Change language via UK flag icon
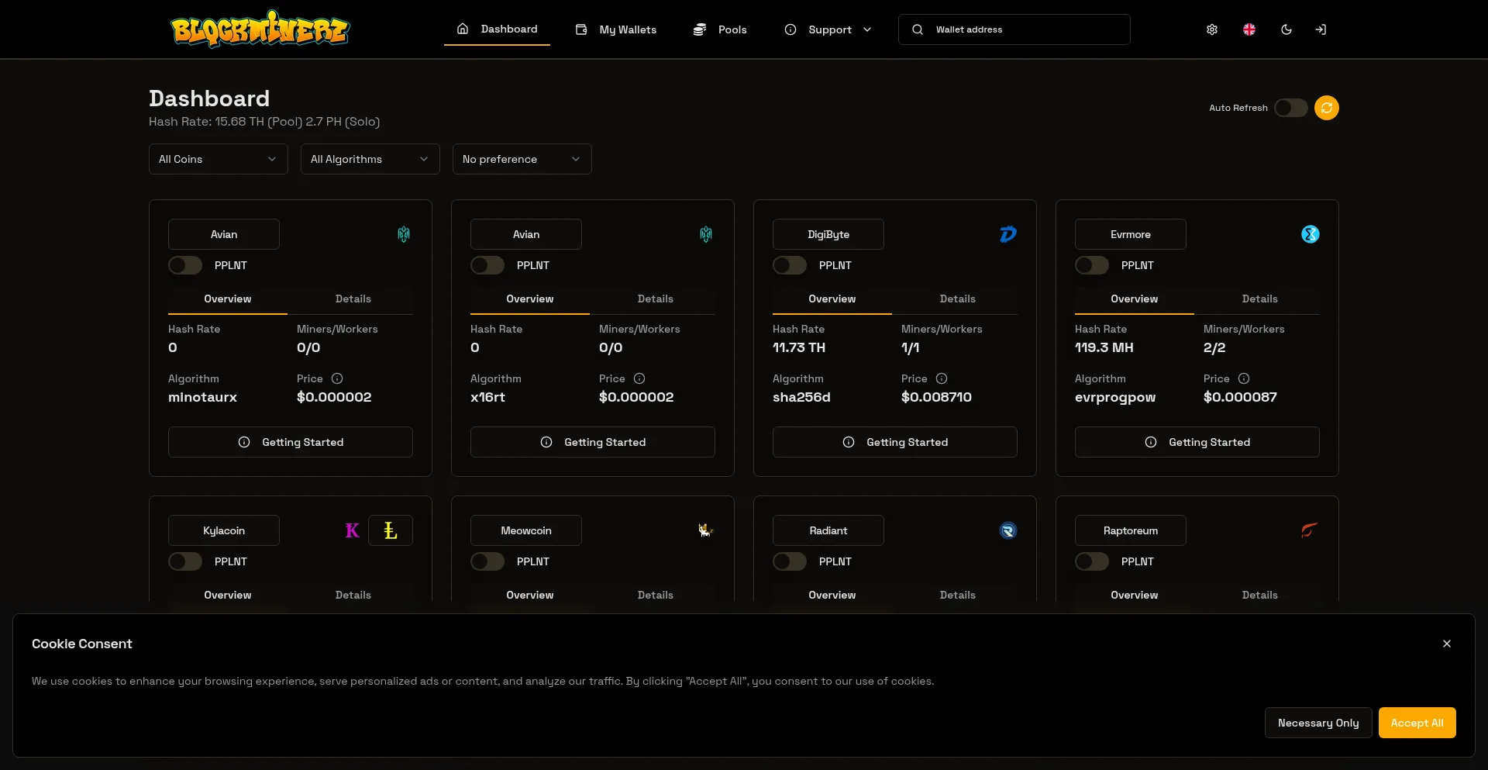The width and height of the screenshot is (1488, 770). click(x=1249, y=29)
